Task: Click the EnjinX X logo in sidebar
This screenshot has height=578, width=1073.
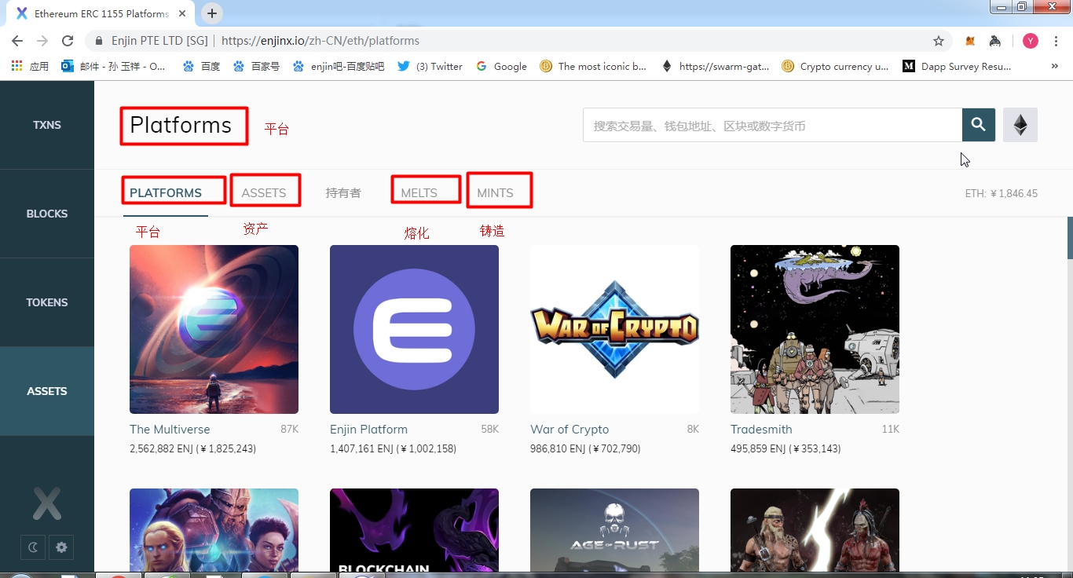Action: click(x=47, y=503)
